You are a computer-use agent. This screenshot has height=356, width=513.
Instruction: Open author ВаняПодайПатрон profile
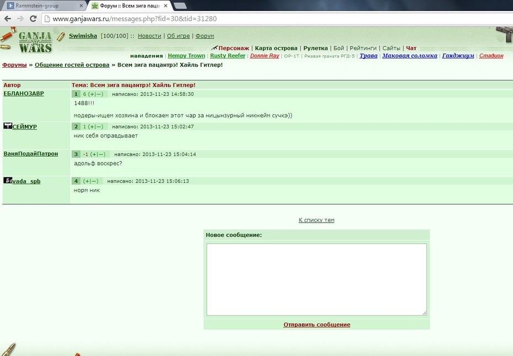tap(31, 154)
